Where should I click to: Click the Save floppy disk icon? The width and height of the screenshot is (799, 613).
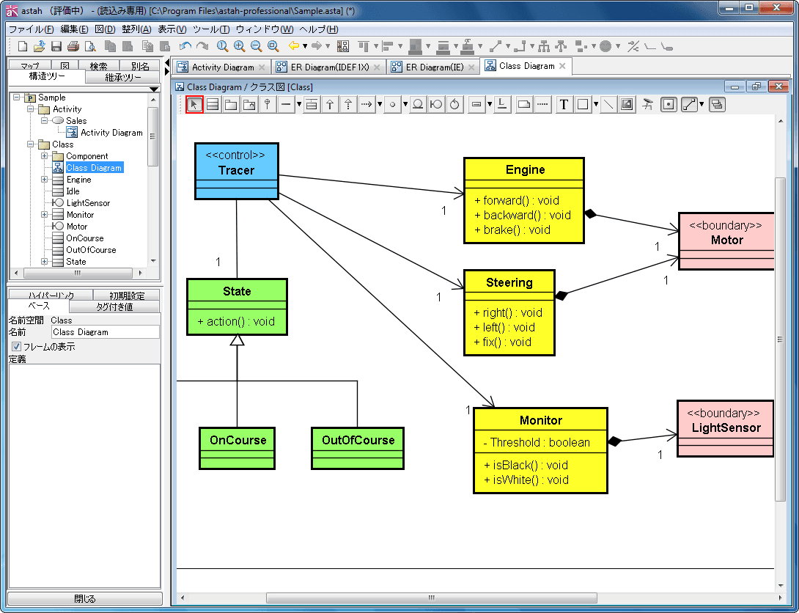[x=56, y=46]
